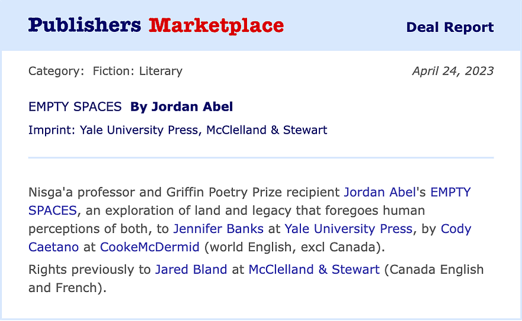Click the Category Fiction Literary label
The image size is (522, 321).
tap(105, 71)
